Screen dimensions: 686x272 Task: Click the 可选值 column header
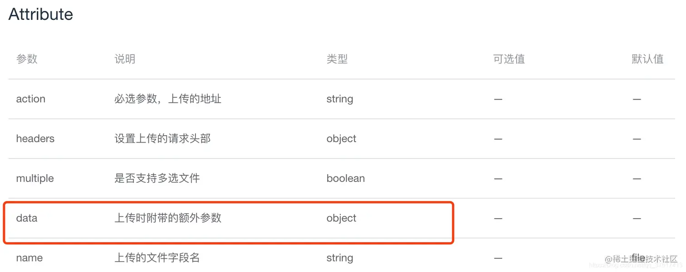pyautogui.click(x=509, y=59)
